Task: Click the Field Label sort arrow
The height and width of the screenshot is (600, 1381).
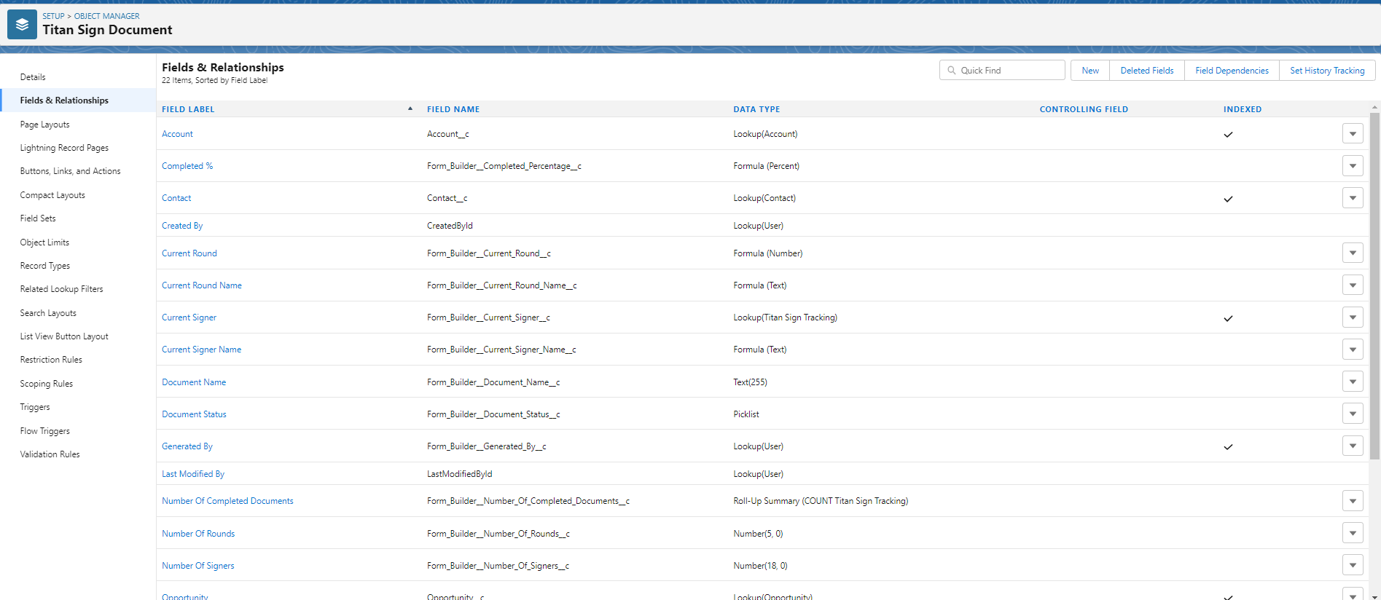Action: [410, 108]
